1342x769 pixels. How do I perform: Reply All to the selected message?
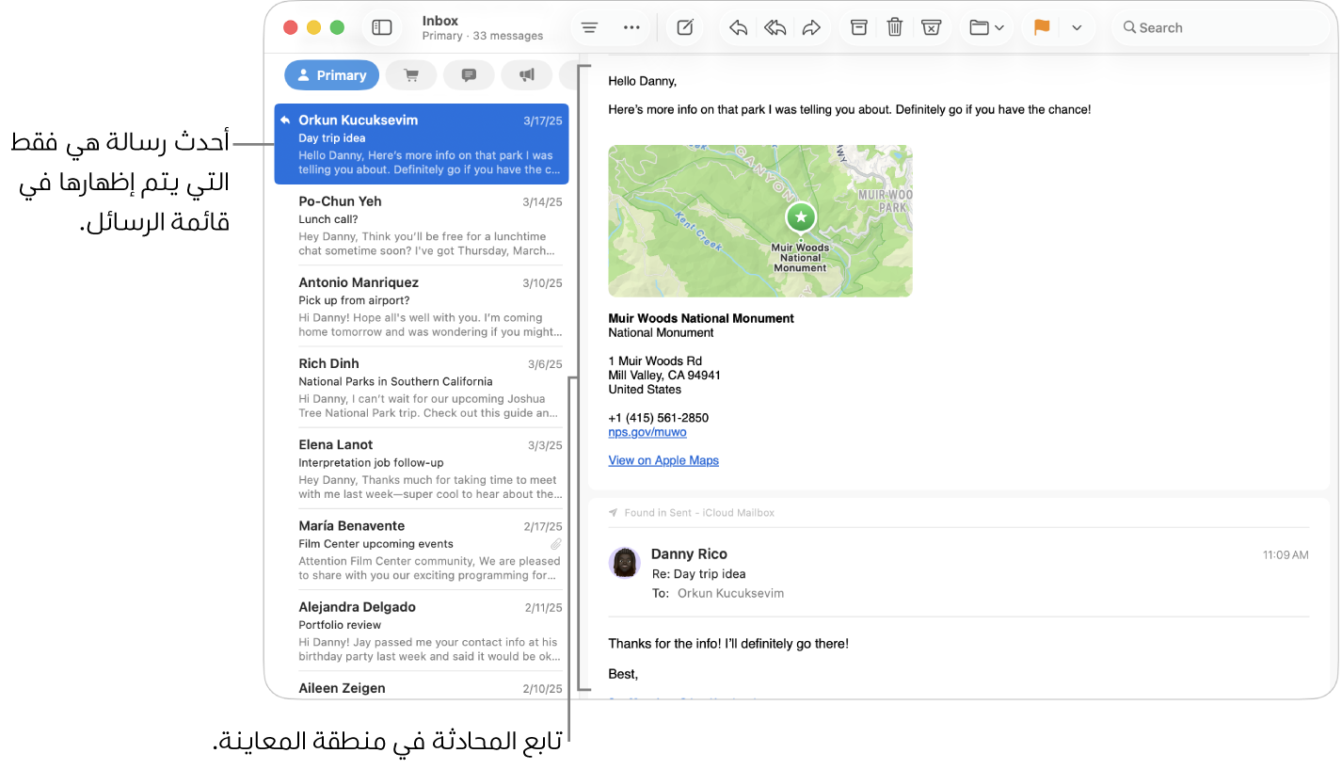(x=775, y=28)
